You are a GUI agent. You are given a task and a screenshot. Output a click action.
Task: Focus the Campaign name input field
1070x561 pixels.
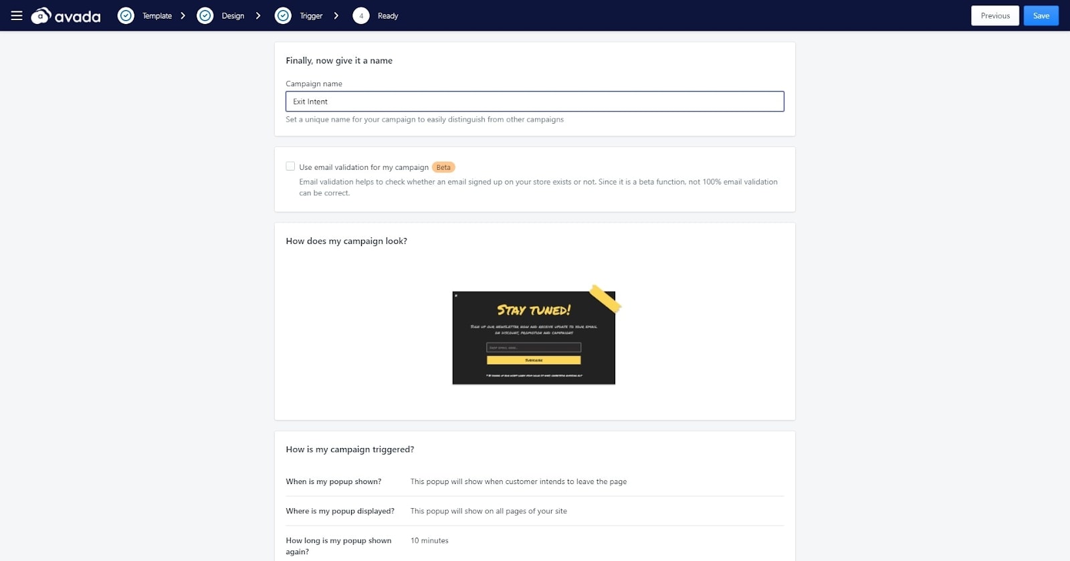[535, 102]
